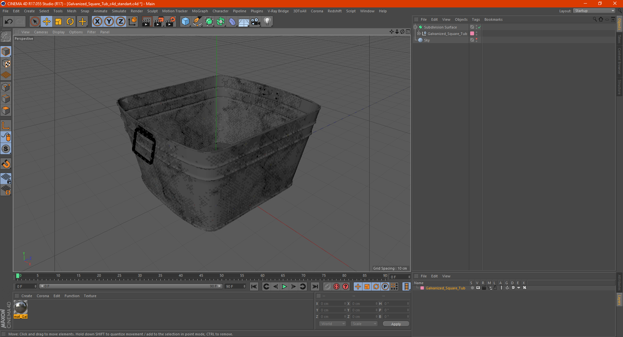Go to start of animation
The width and height of the screenshot is (623, 337).
[254, 286]
